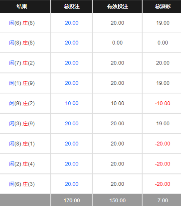The width and height of the screenshot is (181, 206).
Task: Open the 闲(3) 庄(9) result
Action: pyautogui.click(x=22, y=123)
